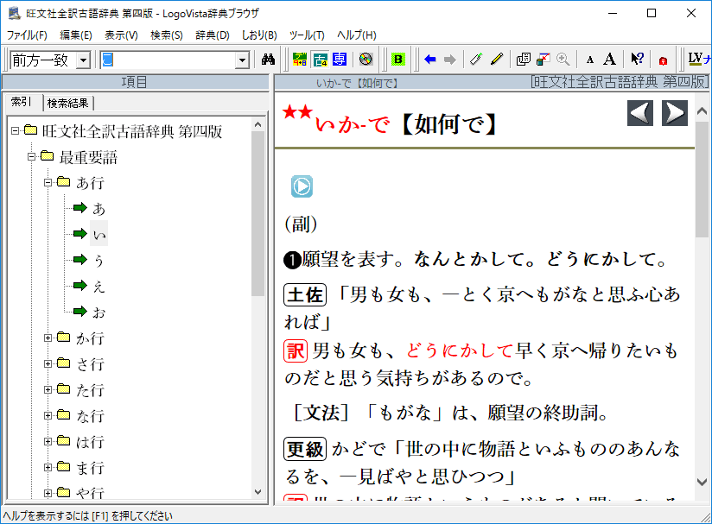This screenshot has height=524, width=712.
Task: Open the 編集(E) menu
Action: tap(76, 35)
